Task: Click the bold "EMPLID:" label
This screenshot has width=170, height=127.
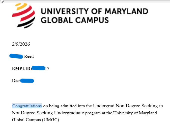Action: click(x=22, y=68)
